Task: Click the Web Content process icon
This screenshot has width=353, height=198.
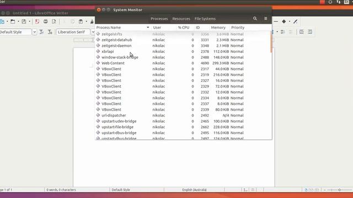Action: point(98,63)
